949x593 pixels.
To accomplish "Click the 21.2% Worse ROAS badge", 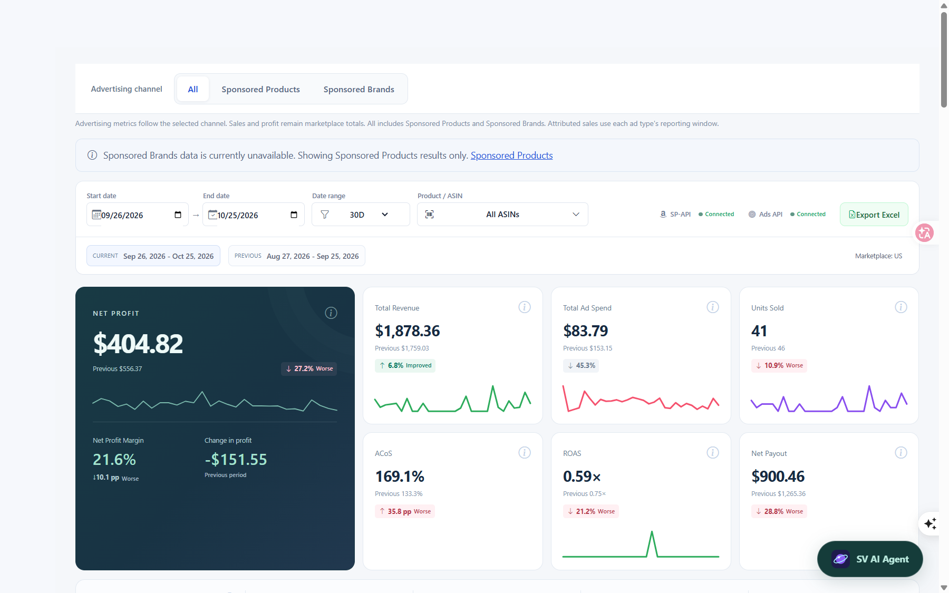I will click(590, 511).
